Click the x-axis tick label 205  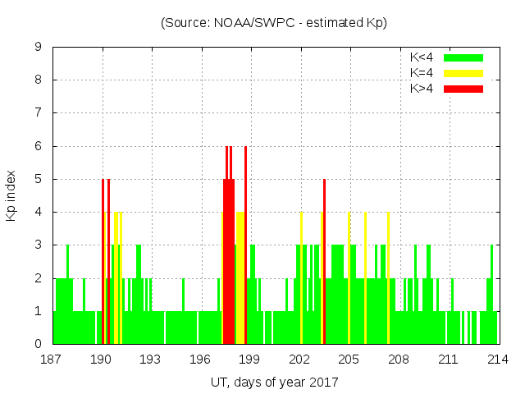pos(349,359)
